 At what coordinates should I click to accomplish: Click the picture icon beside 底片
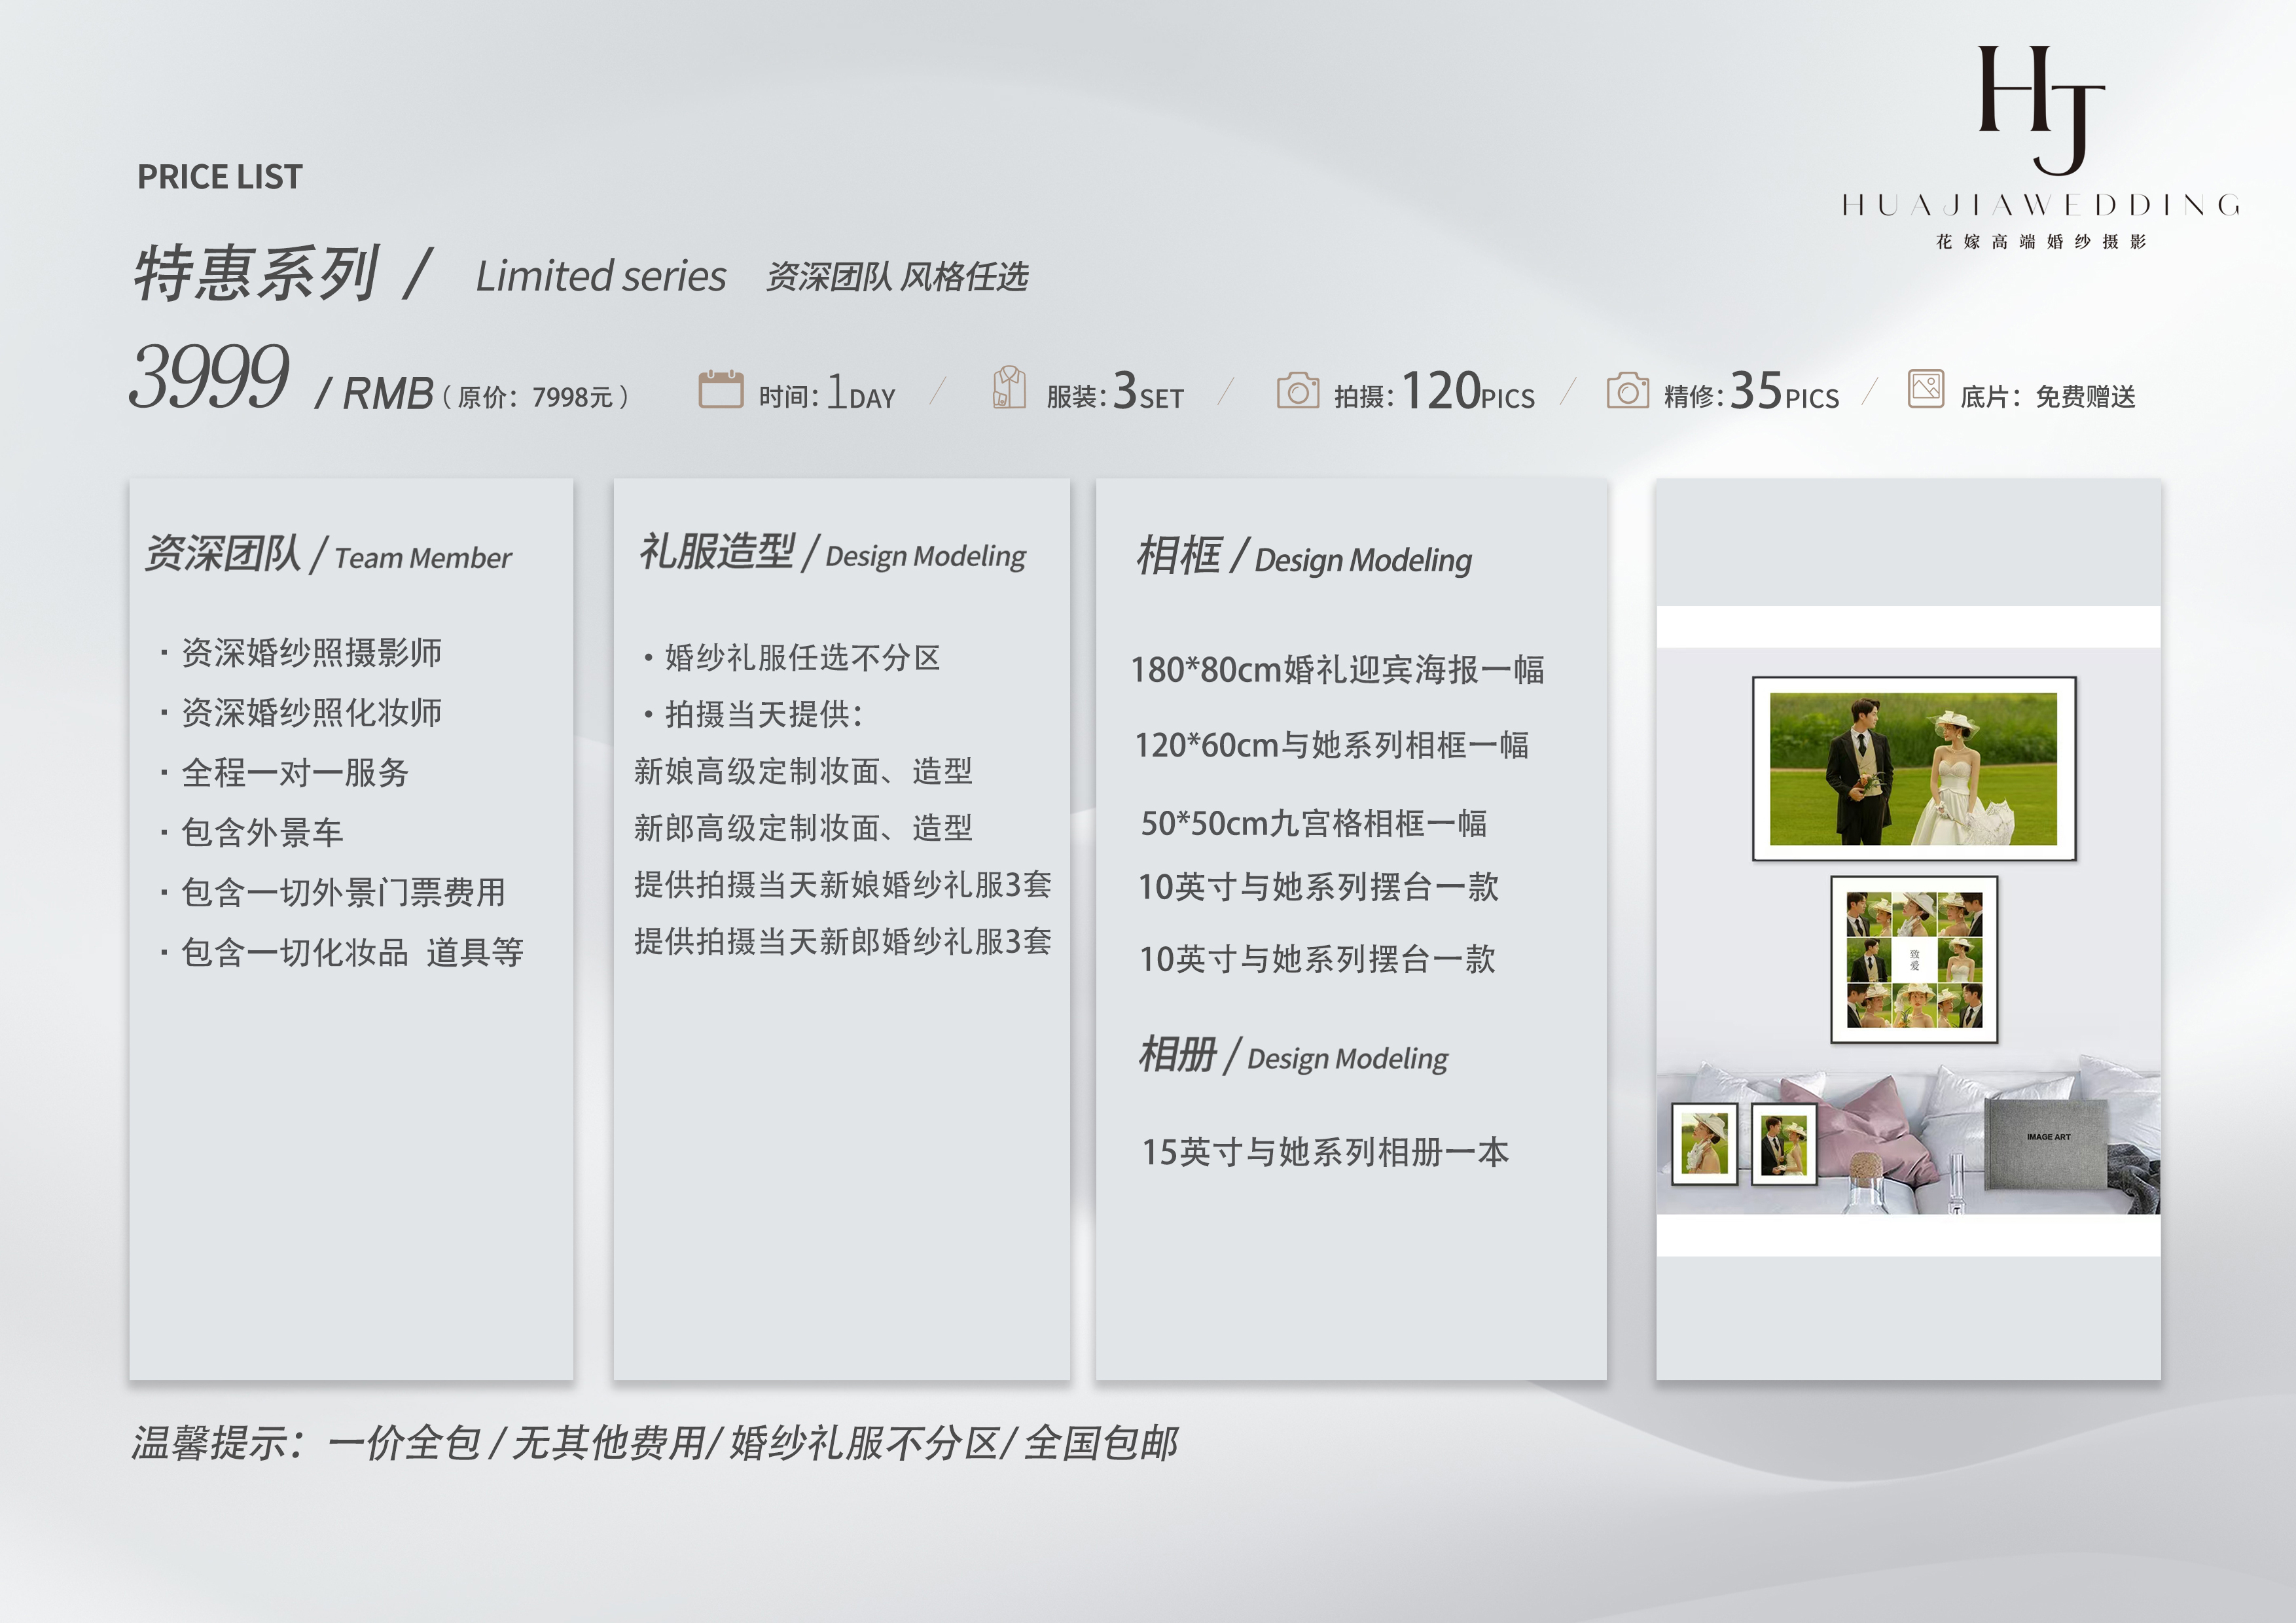[1925, 388]
